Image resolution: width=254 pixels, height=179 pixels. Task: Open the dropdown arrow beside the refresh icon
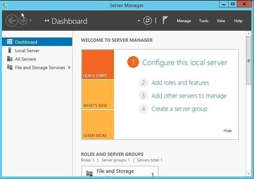(x=139, y=21)
